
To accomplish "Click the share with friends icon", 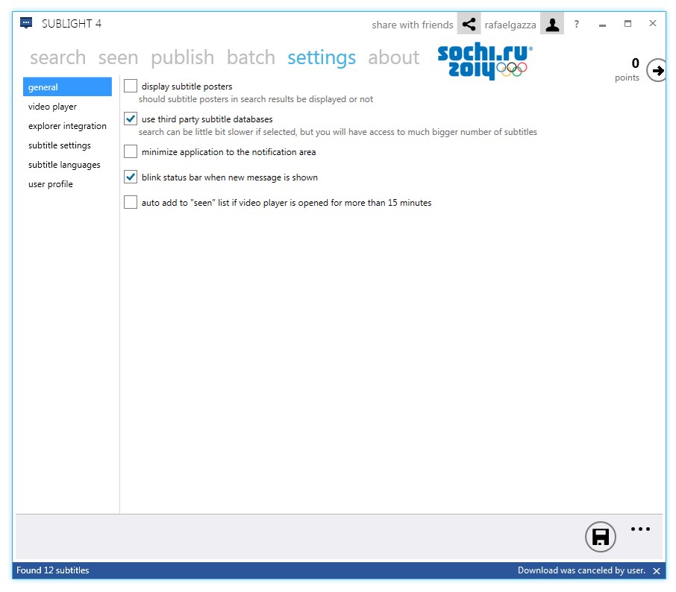I will 469,23.
